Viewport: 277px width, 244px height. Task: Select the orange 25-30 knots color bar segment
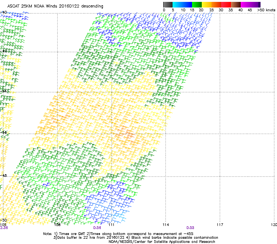216,5
